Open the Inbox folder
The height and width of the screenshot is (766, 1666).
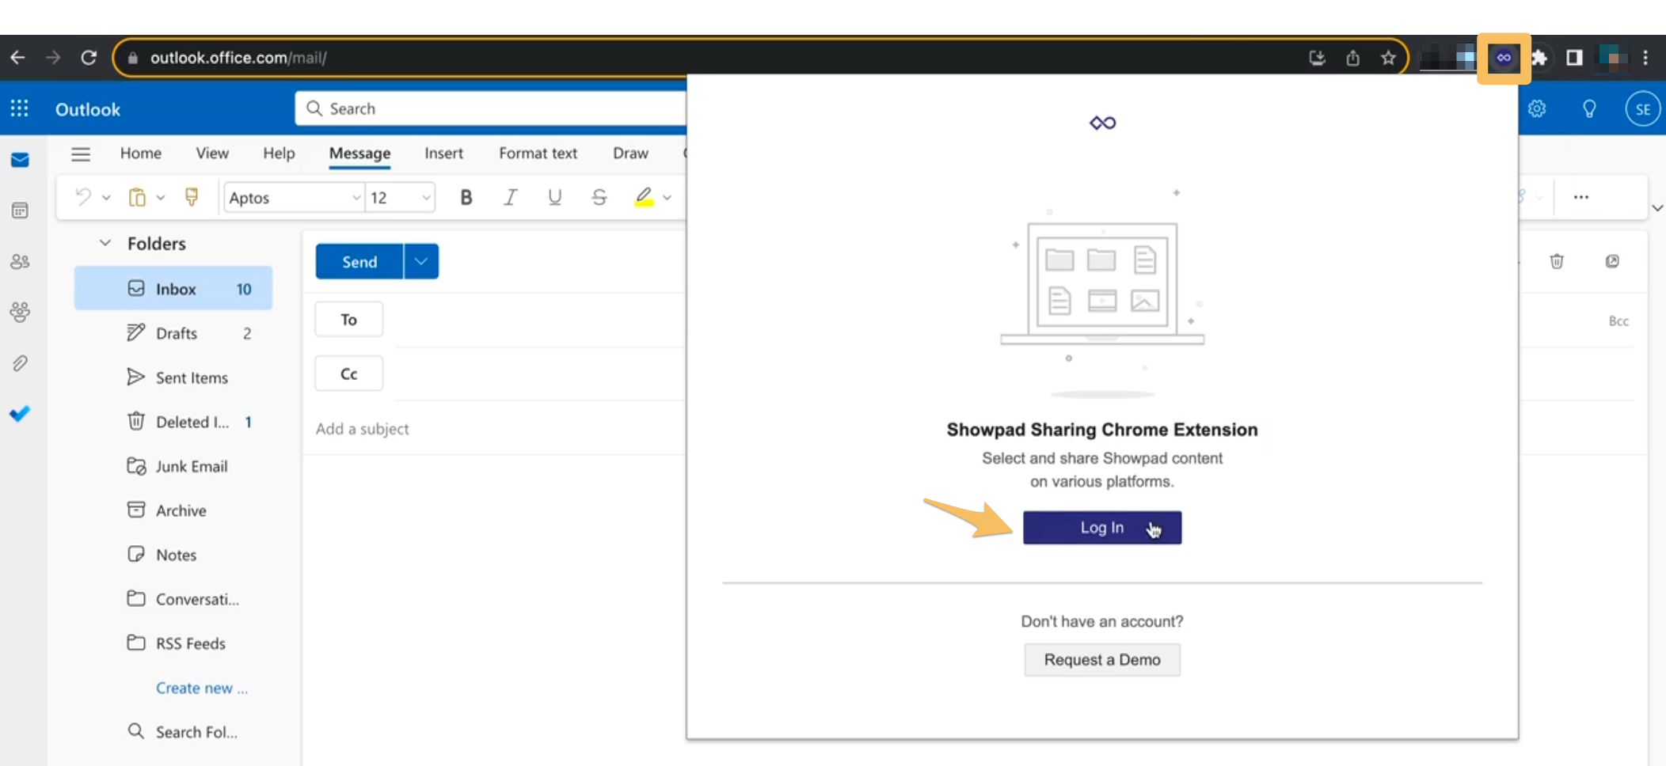(173, 288)
